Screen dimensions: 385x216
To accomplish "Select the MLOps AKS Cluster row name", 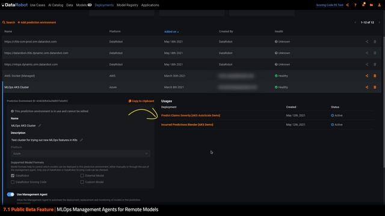I will [17, 87].
